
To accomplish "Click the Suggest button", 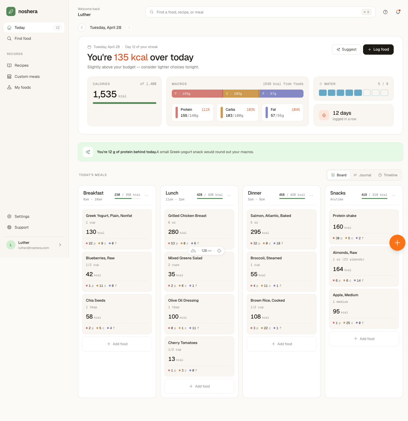I will coord(346,50).
